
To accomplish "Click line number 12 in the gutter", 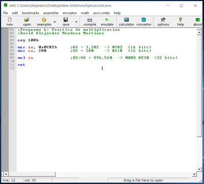I will [12, 68].
